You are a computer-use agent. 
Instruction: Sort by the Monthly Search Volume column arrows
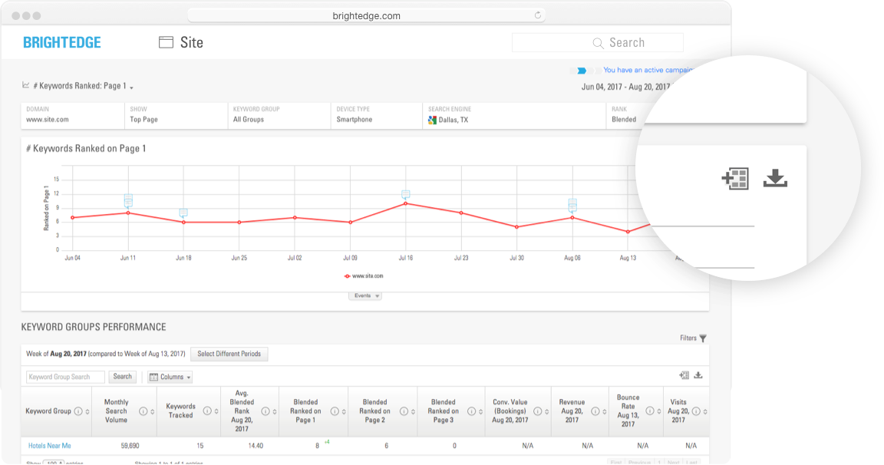[153, 411]
